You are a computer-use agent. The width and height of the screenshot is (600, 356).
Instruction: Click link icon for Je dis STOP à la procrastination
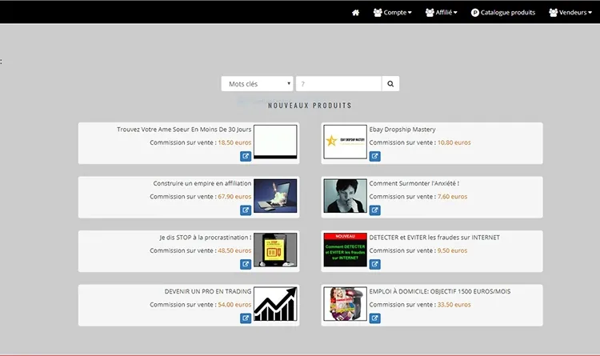(246, 264)
